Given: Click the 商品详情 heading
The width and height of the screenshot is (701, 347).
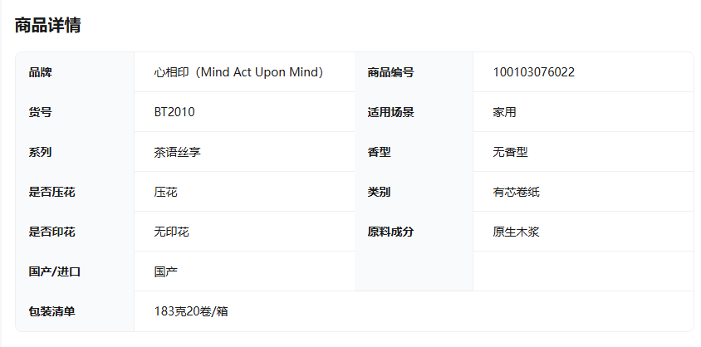Looking at the screenshot, I should pyautogui.click(x=48, y=25).
